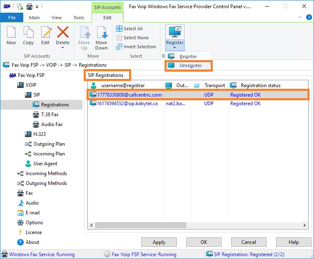The width and height of the screenshot is (314, 259).
Task: Select the VOIP tree node
Action: click(x=27, y=85)
